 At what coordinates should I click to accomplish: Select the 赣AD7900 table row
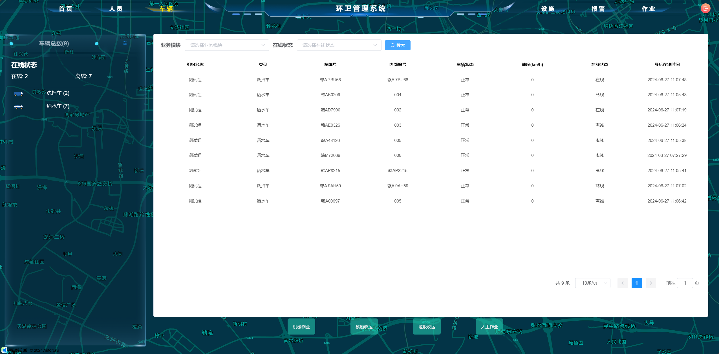(x=330, y=110)
